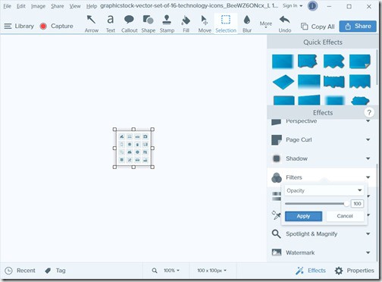382x282 pixels.
Task: Open the Image menu
Action: tap(38, 6)
